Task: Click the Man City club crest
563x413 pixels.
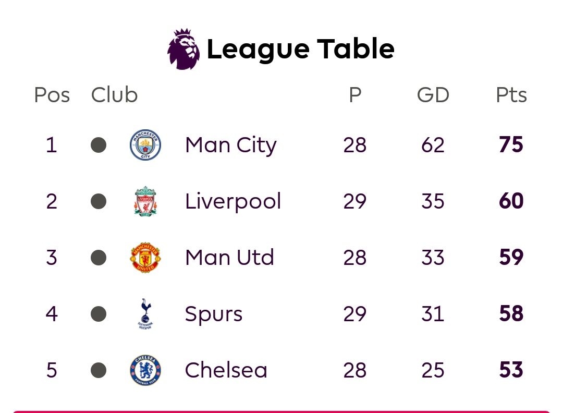Action: pyautogui.click(x=145, y=145)
